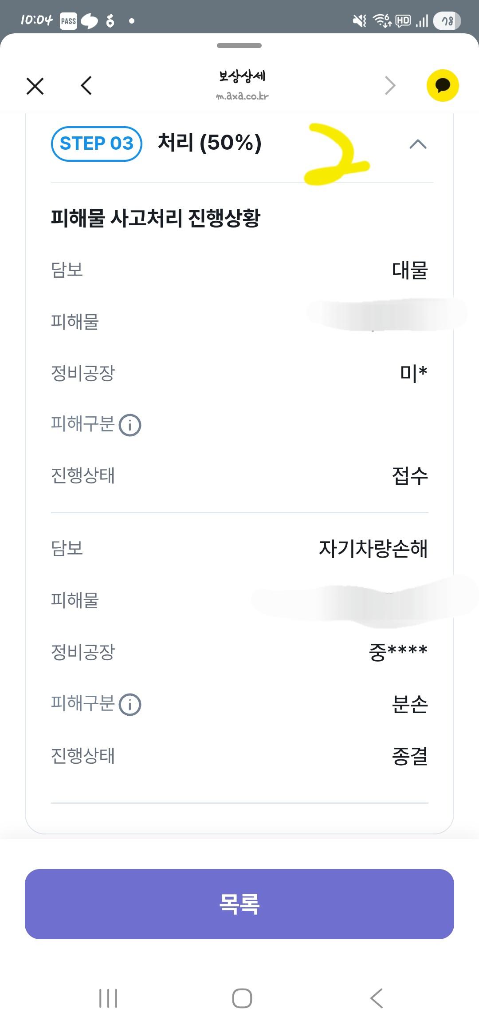Tap the Android home button

[x=242, y=998]
